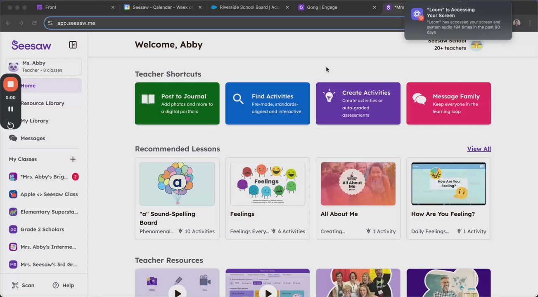
Task: Click the site info icon in address bar
Action: [50, 23]
